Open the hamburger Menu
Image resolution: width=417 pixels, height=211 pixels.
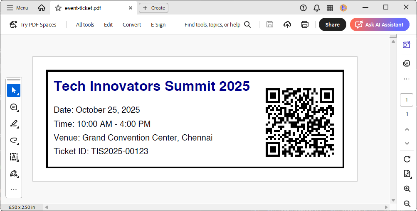click(17, 8)
